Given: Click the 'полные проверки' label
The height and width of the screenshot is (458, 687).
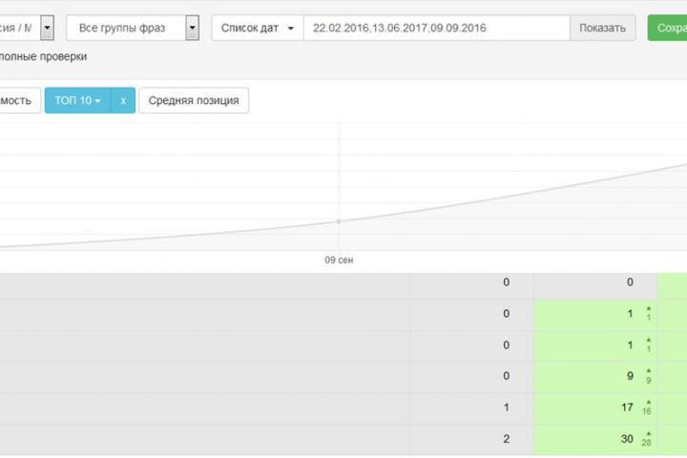Looking at the screenshot, I should click(43, 56).
